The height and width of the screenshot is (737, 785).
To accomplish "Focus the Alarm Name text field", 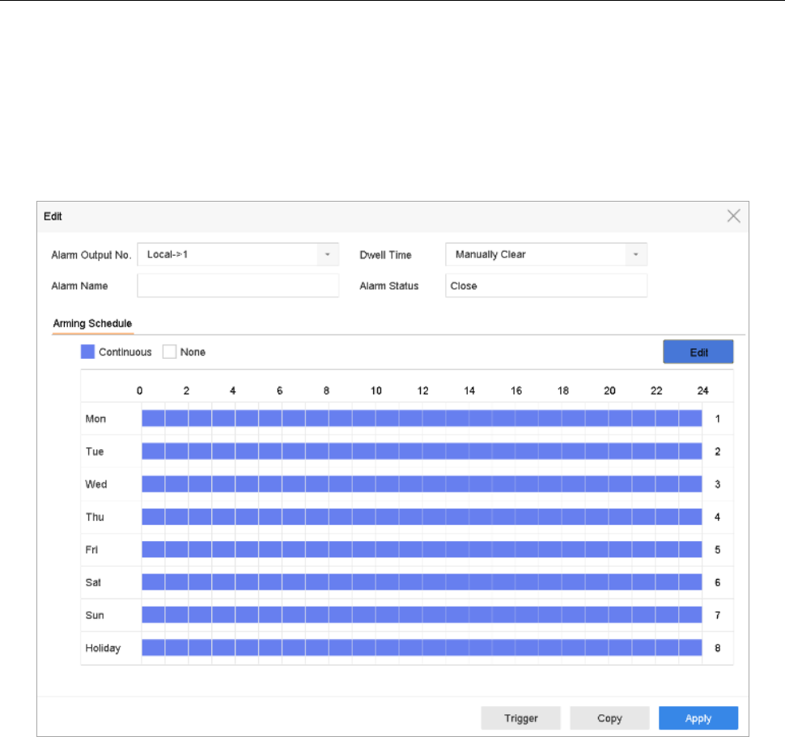I will (238, 286).
